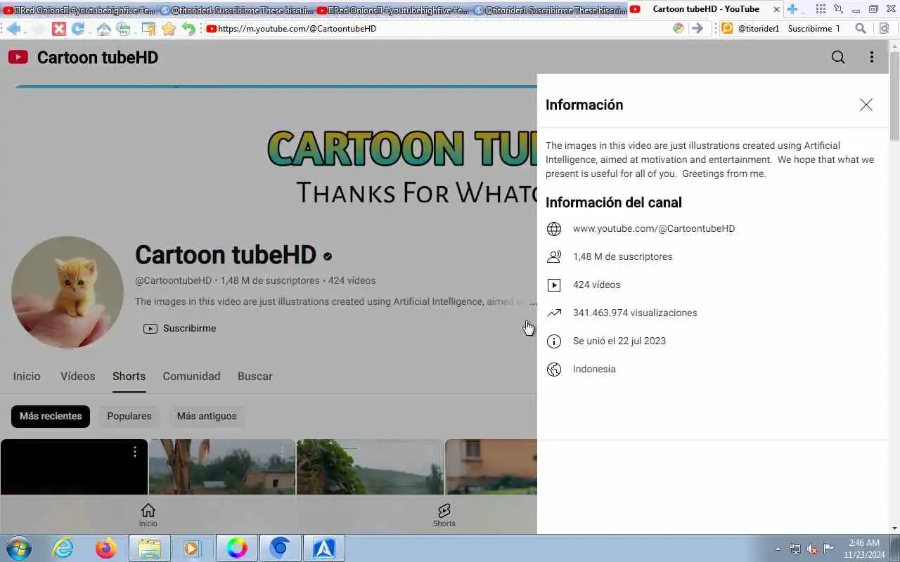Switch to the Inicio channel tab
The width and height of the screenshot is (900, 562).
point(27,377)
